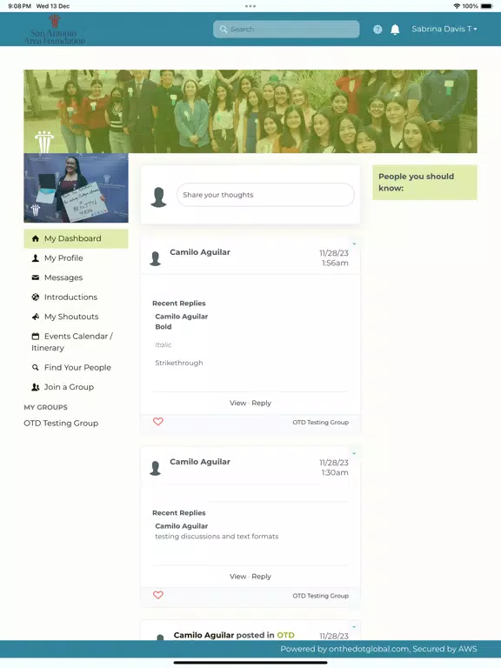Expand options arrow on 1:30am post
Image resolution: width=501 pixels, height=668 pixels.
click(x=354, y=454)
